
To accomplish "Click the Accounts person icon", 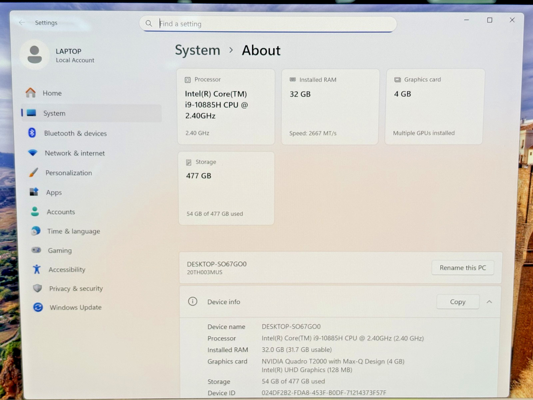I will (35, 211).
